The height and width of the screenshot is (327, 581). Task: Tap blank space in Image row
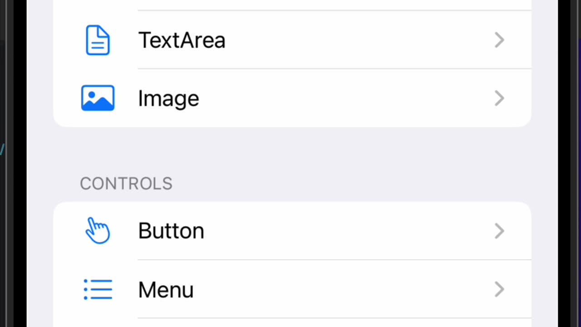[345, 99]
